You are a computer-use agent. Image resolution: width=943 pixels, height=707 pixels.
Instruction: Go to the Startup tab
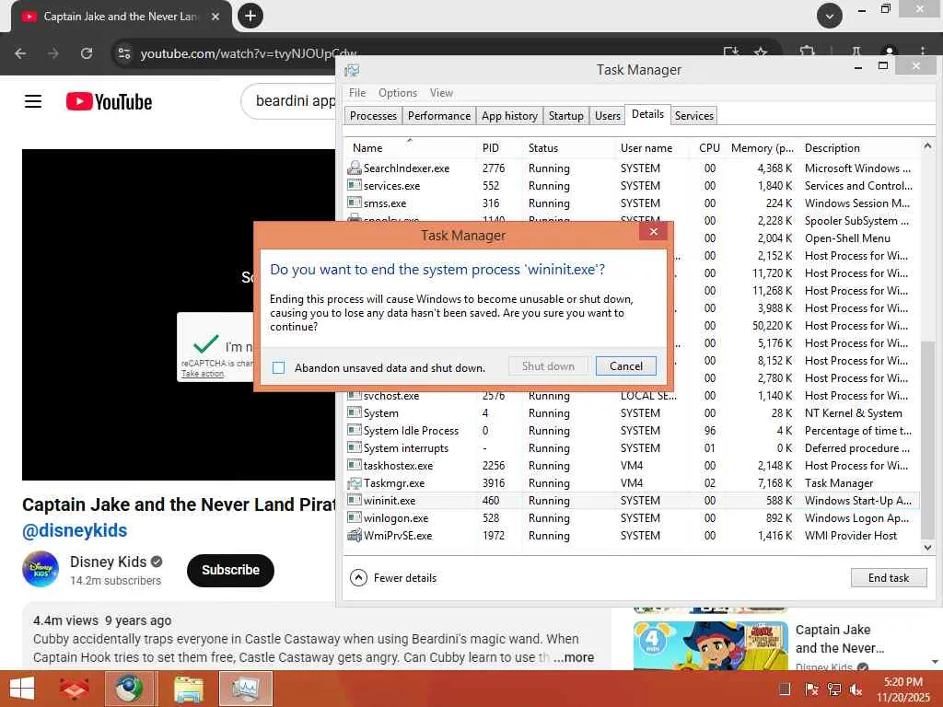[x=566, y=115]
